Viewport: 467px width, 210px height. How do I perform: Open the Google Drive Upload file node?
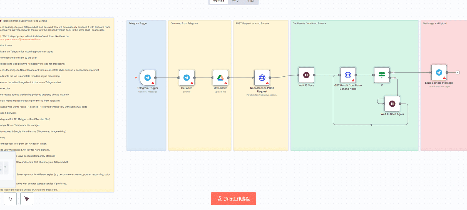(220, 78)
